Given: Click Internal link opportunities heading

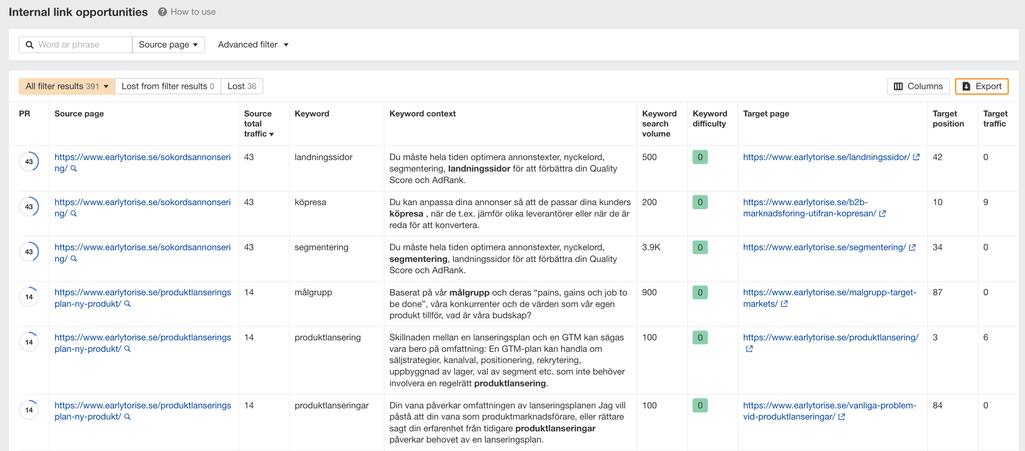Looking at the screenshot, I should (78, 12).
